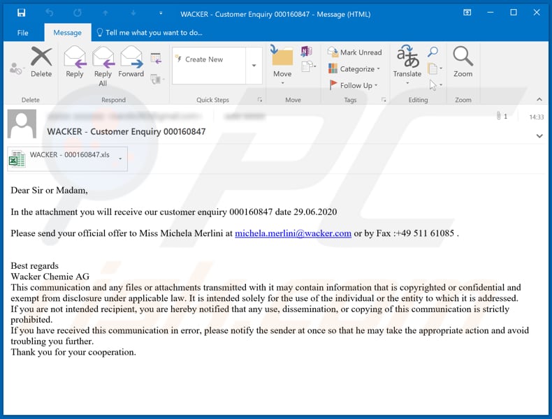Mark the message as Unread
Viewport: 552px width, 419px height.
(x=354, y=52)
